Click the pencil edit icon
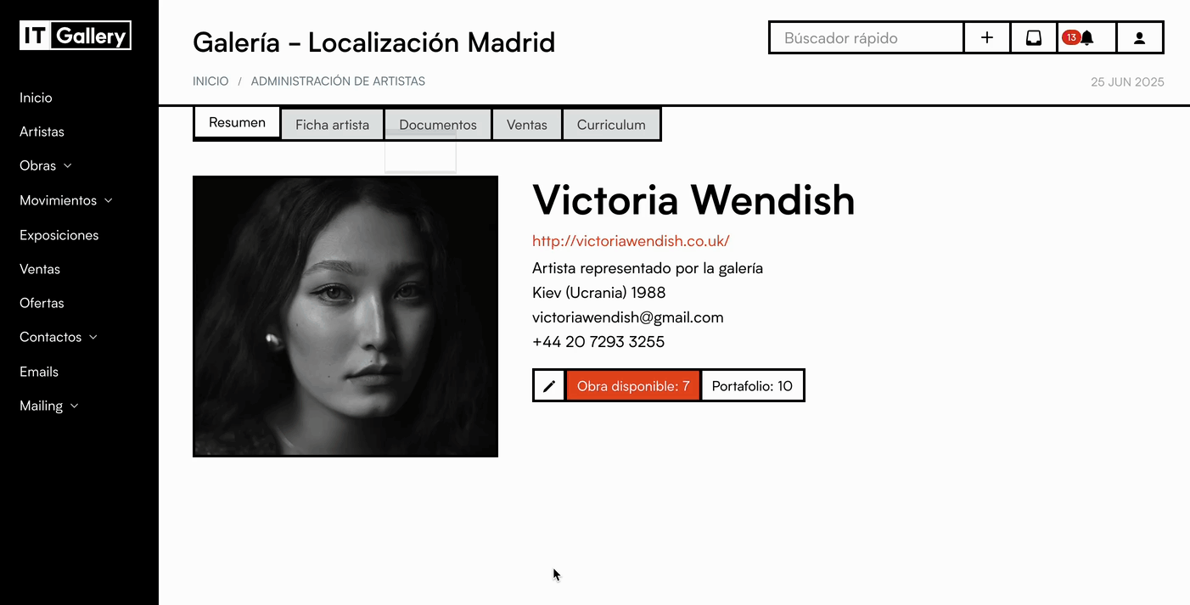Screen dimensions: 1190x605 coord(549,386)
